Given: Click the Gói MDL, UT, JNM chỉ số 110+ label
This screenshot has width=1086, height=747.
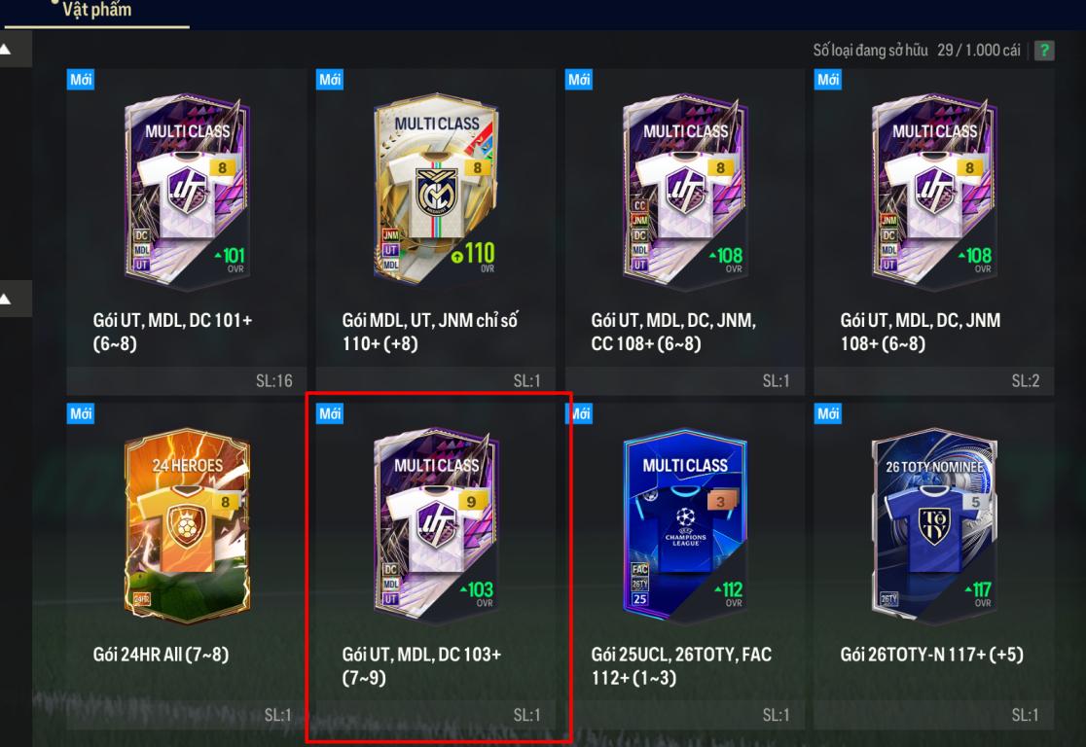Looking at the screenshot, I should coord(429,332).
